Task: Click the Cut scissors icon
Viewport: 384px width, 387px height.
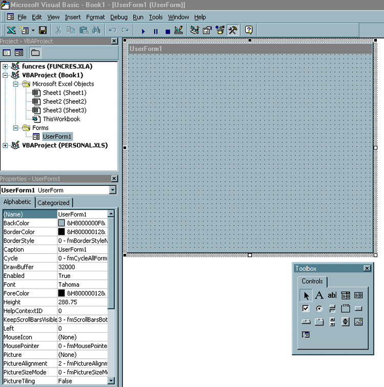Action: click(x=58, y=30)
